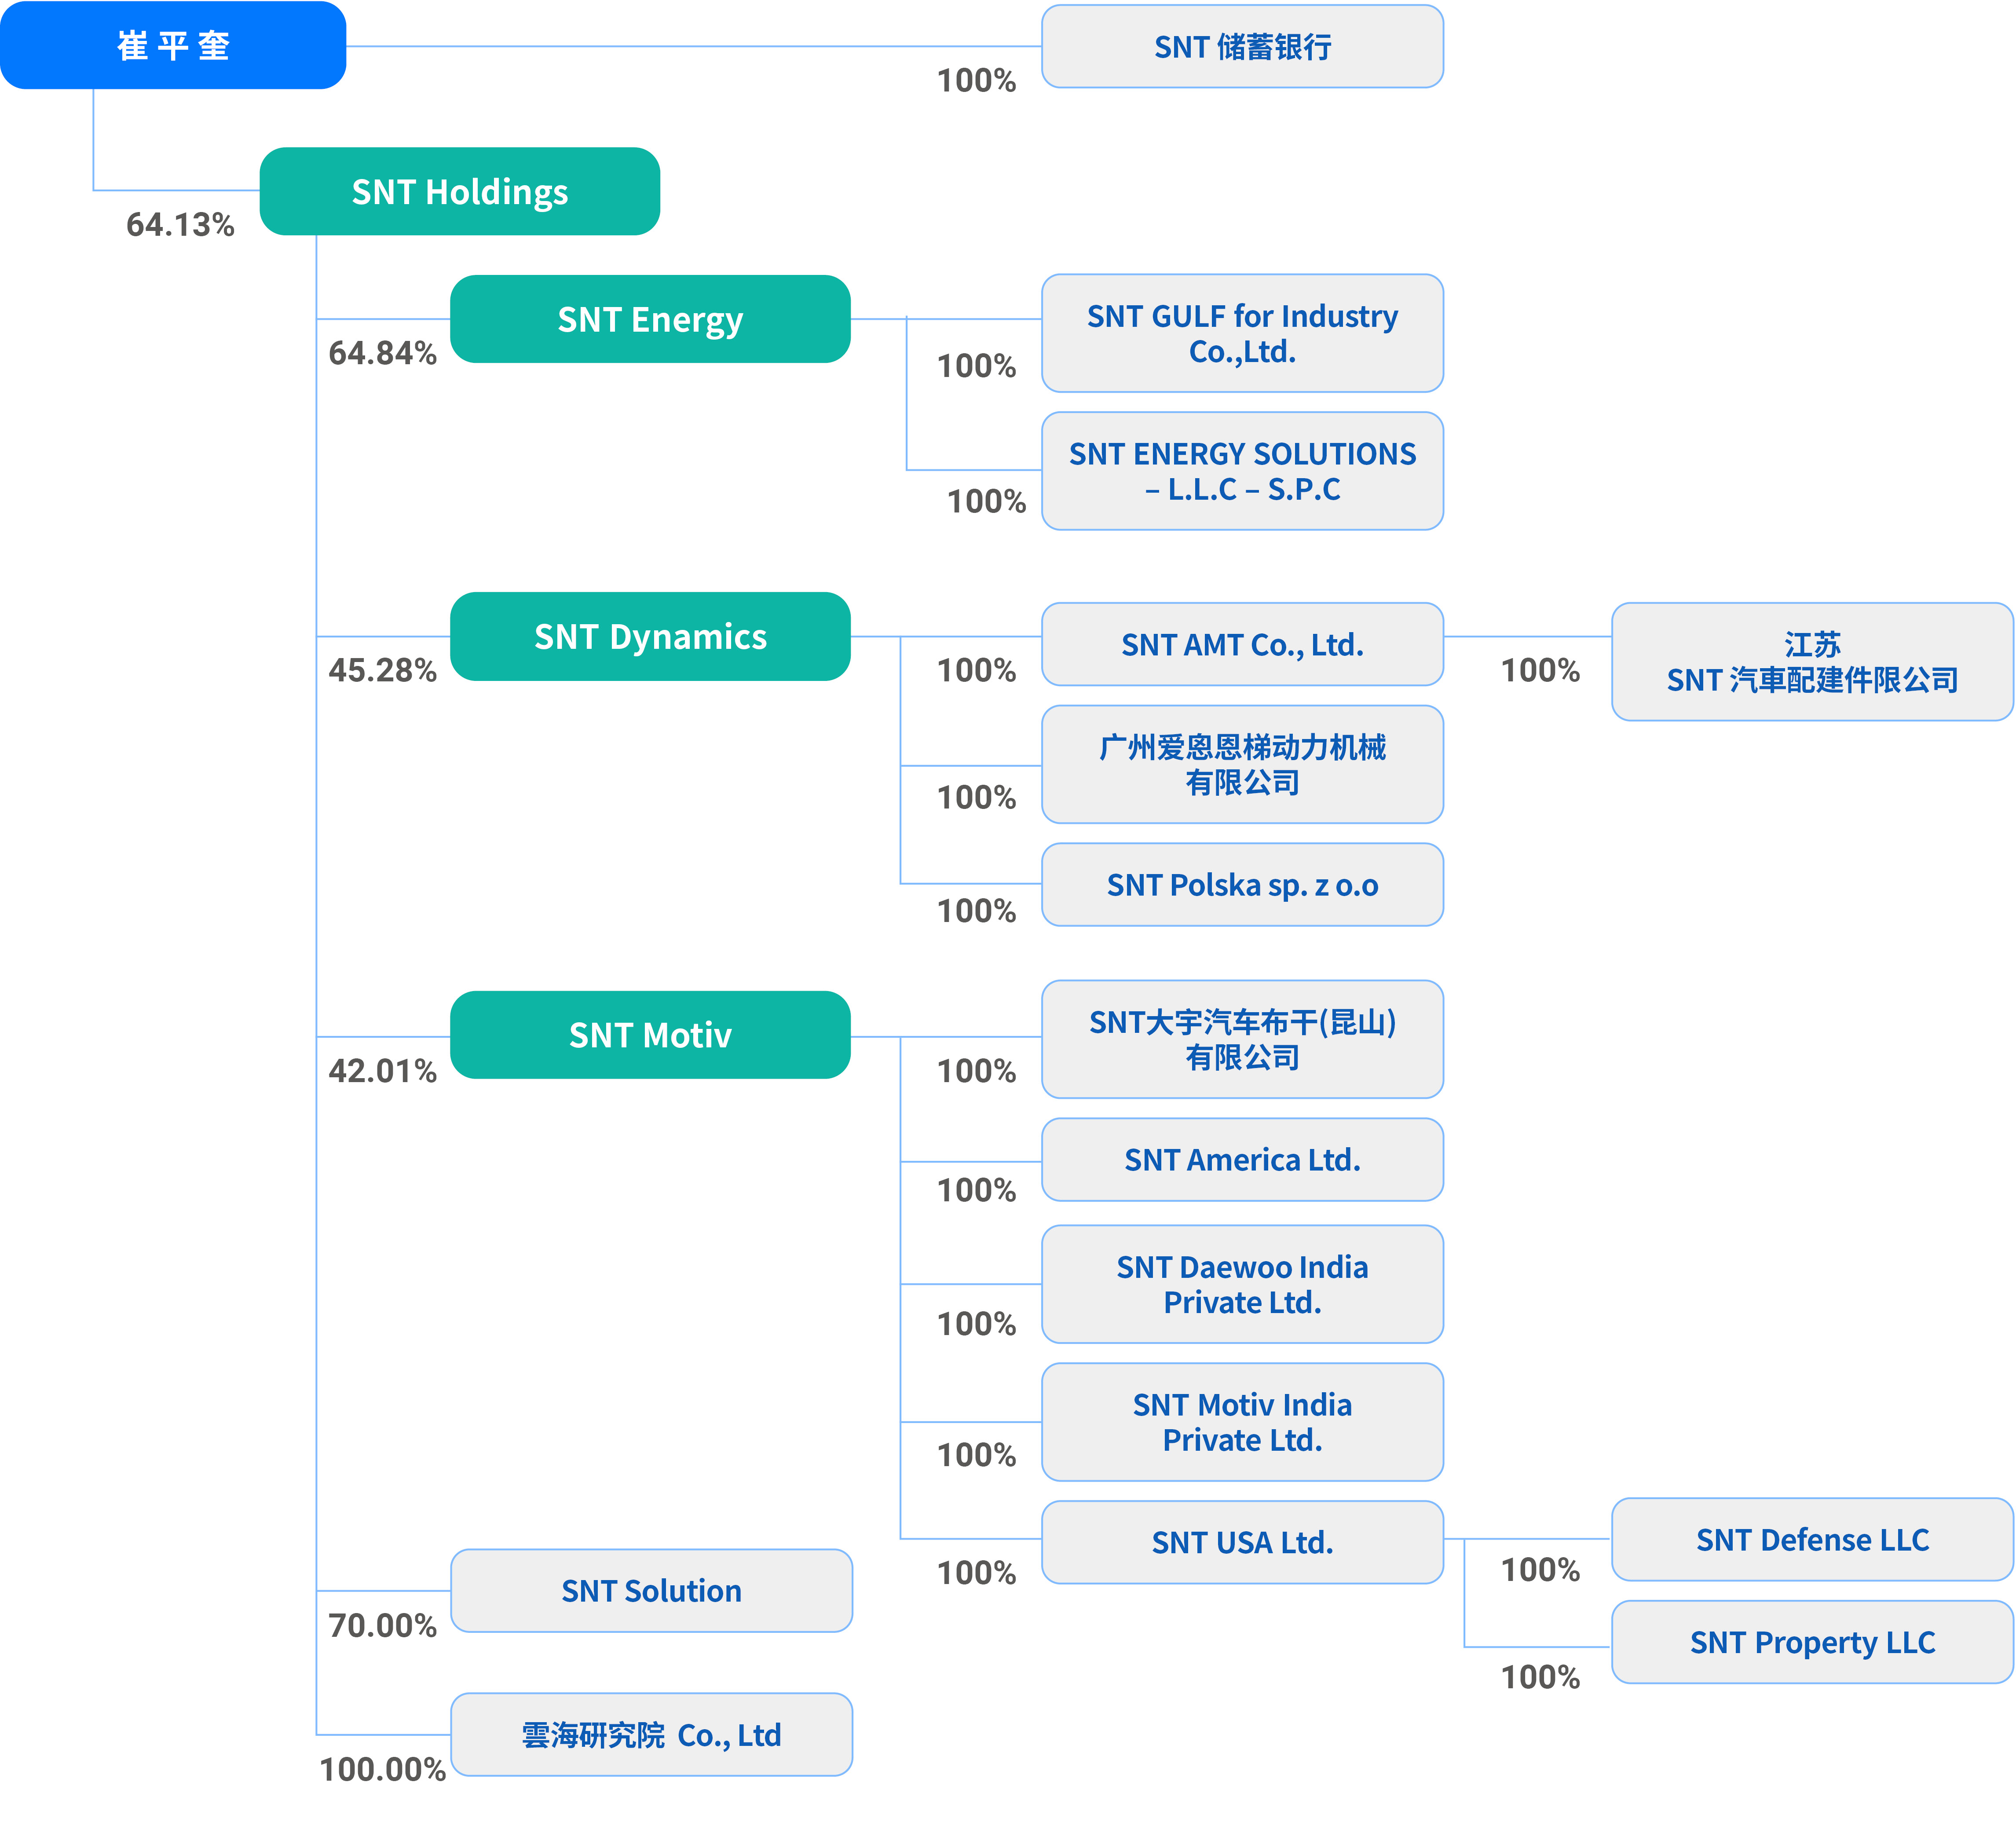Click the 雲海研究院 Co., Ltd box

point(652,1734)
